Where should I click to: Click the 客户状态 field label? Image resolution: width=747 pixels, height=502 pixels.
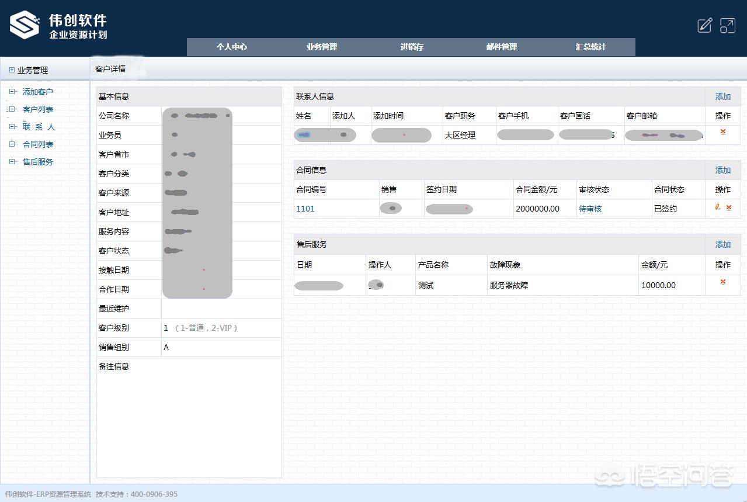pyautogui.click(x=114, y=251)
